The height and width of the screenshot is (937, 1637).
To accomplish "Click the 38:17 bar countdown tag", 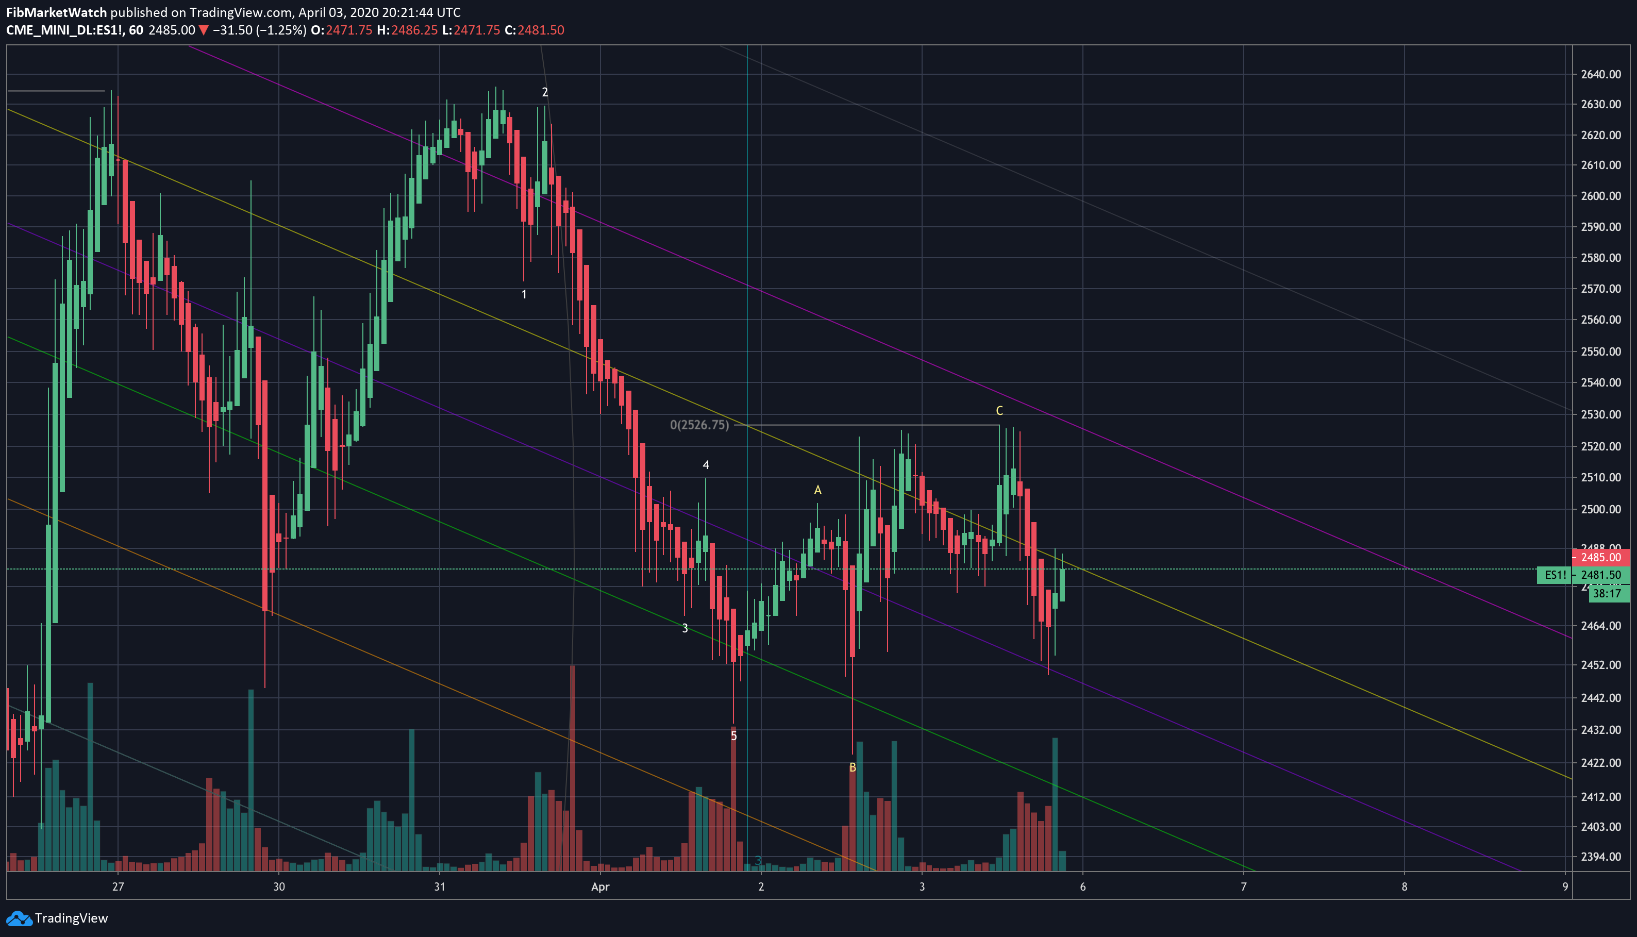I will [x=1608, y=593].
